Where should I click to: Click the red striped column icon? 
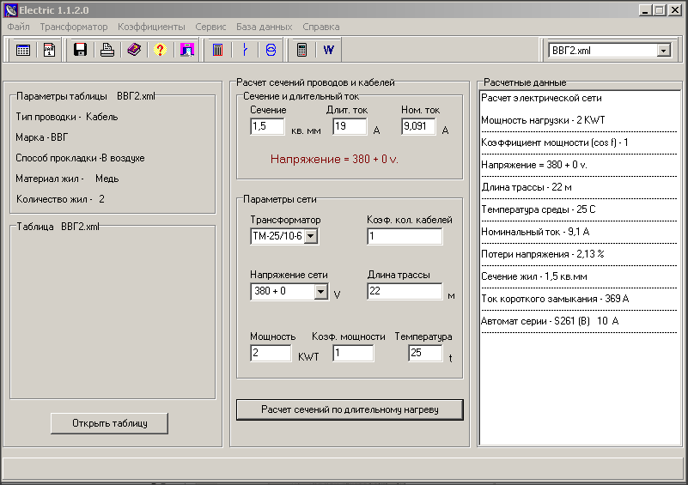(x=217, y=50)
